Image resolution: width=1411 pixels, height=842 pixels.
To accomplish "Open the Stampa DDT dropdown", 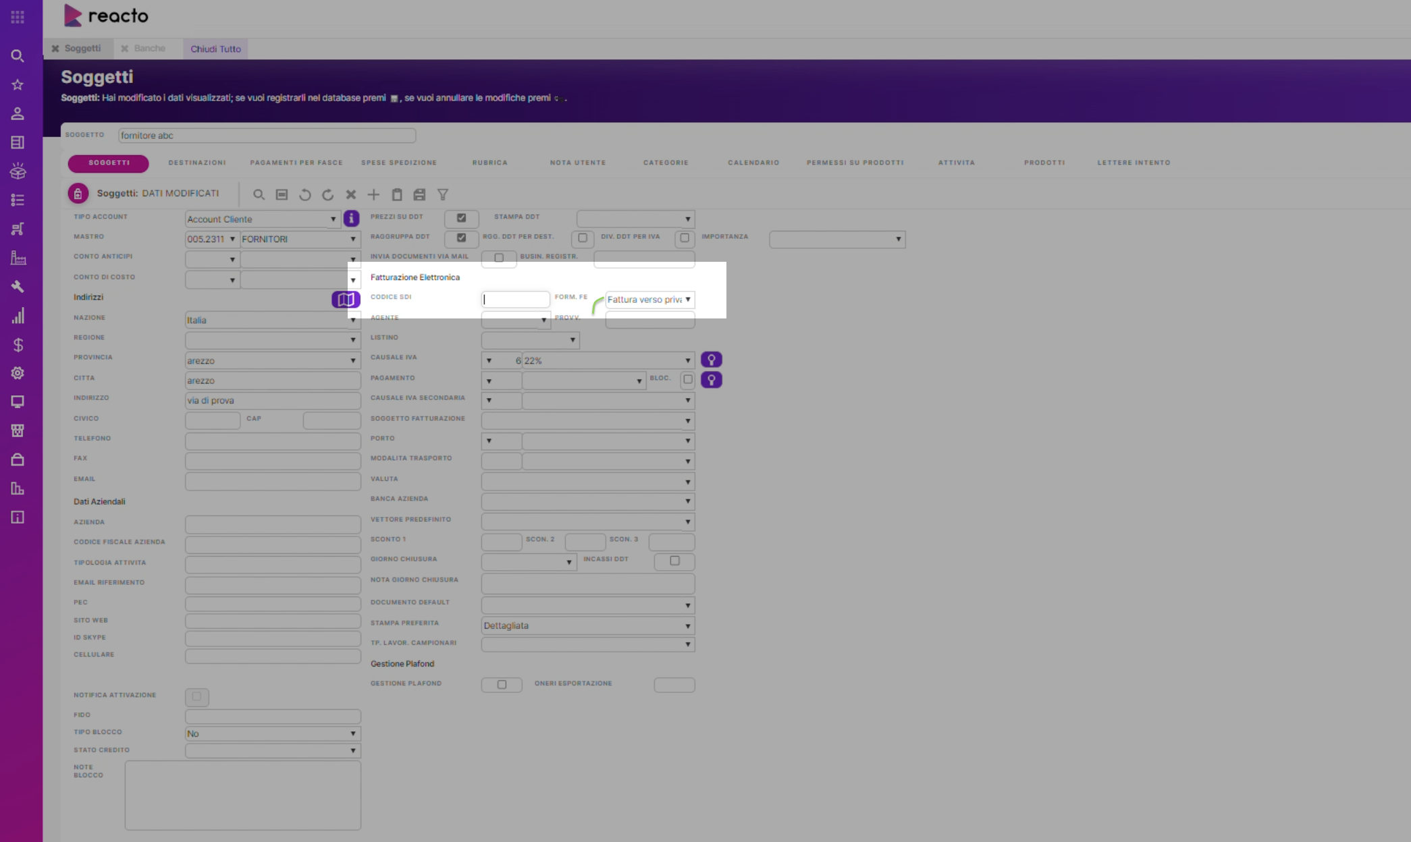I will click(635, 219).
